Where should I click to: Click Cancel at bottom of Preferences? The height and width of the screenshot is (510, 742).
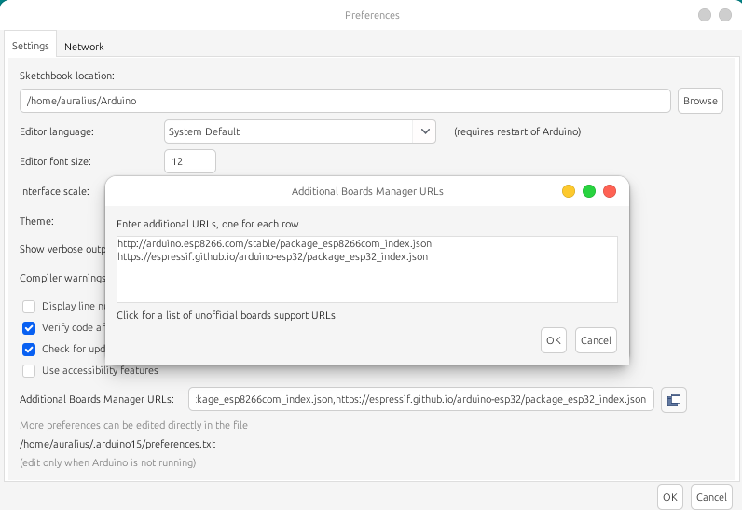coord(711,497)
